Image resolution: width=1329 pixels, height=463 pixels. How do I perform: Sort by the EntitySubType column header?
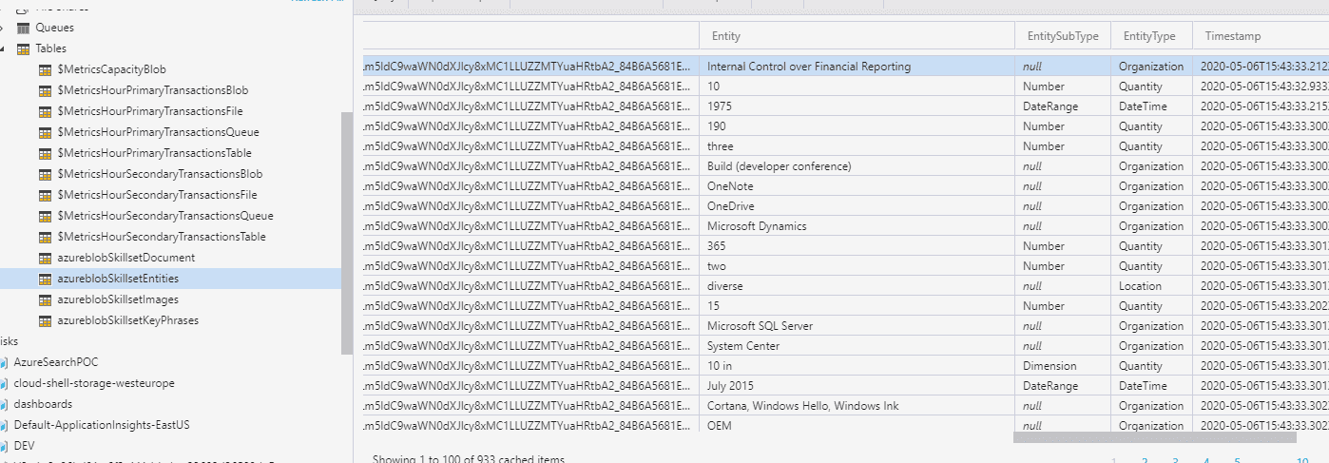click(x=1062, y=36)
